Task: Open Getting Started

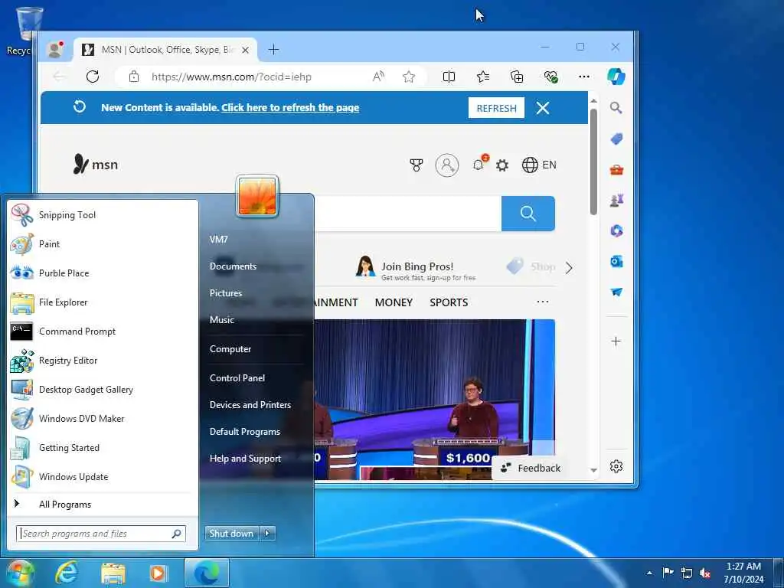Action: click(x=103, y=447)
